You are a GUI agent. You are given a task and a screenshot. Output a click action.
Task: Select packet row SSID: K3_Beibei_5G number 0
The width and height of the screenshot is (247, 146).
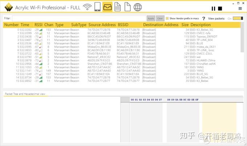(122, 30)
